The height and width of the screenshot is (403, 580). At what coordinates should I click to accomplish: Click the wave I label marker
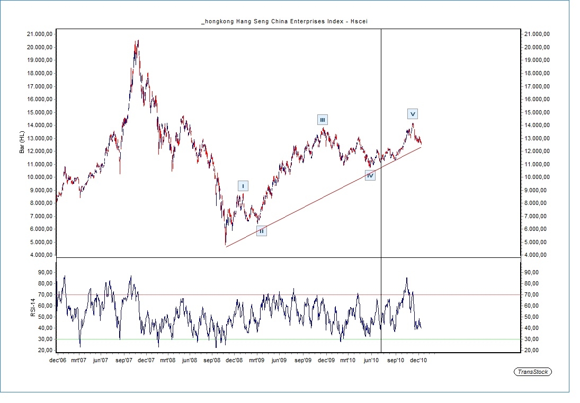(x=243, y=186)
